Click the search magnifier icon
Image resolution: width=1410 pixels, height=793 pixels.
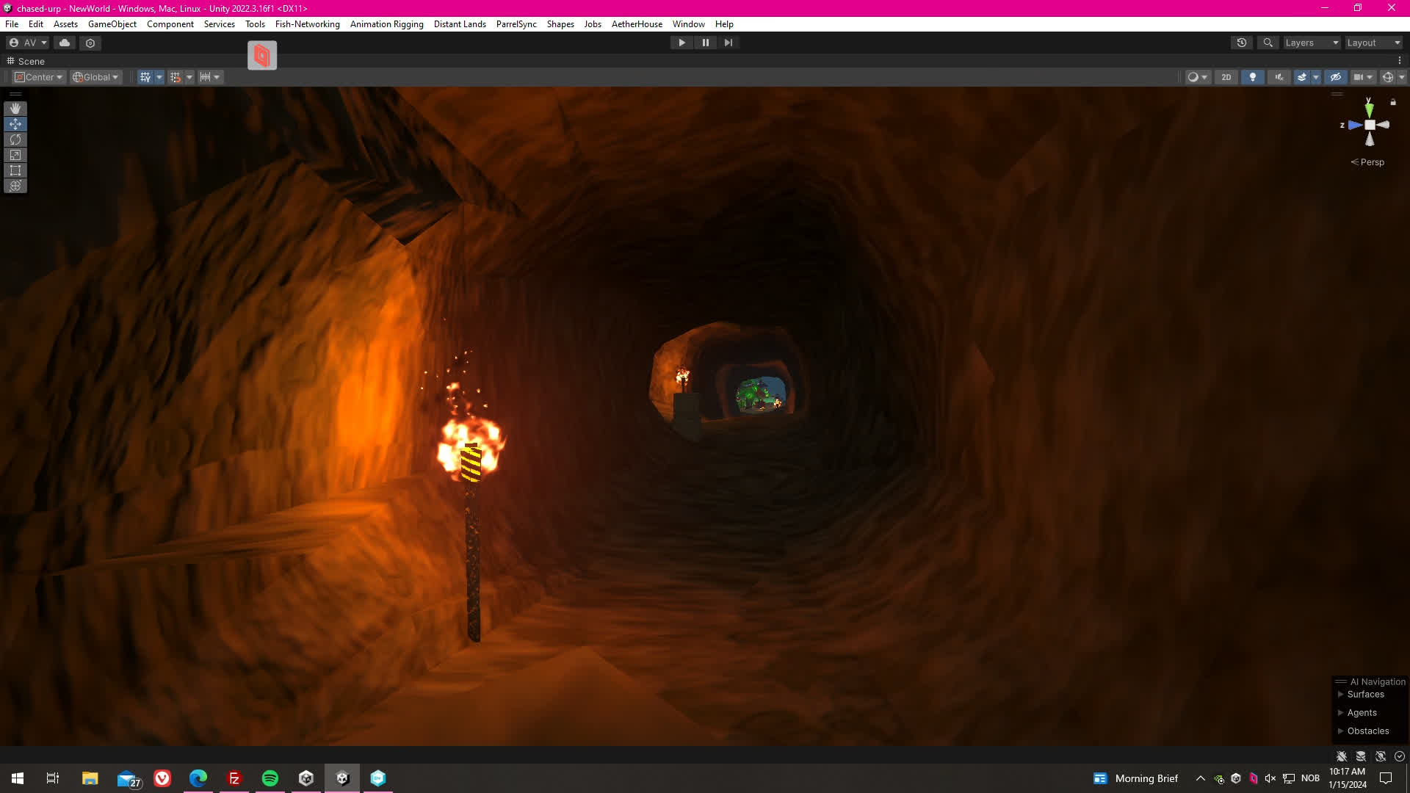1268,43
